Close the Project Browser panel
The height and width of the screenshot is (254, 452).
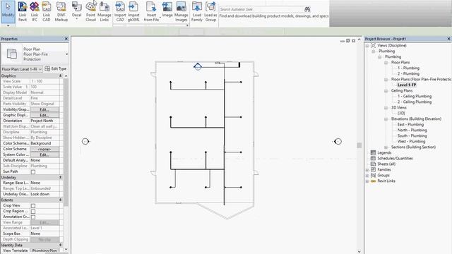point(449,39)
